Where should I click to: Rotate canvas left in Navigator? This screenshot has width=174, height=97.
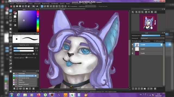tap(146, 12)
